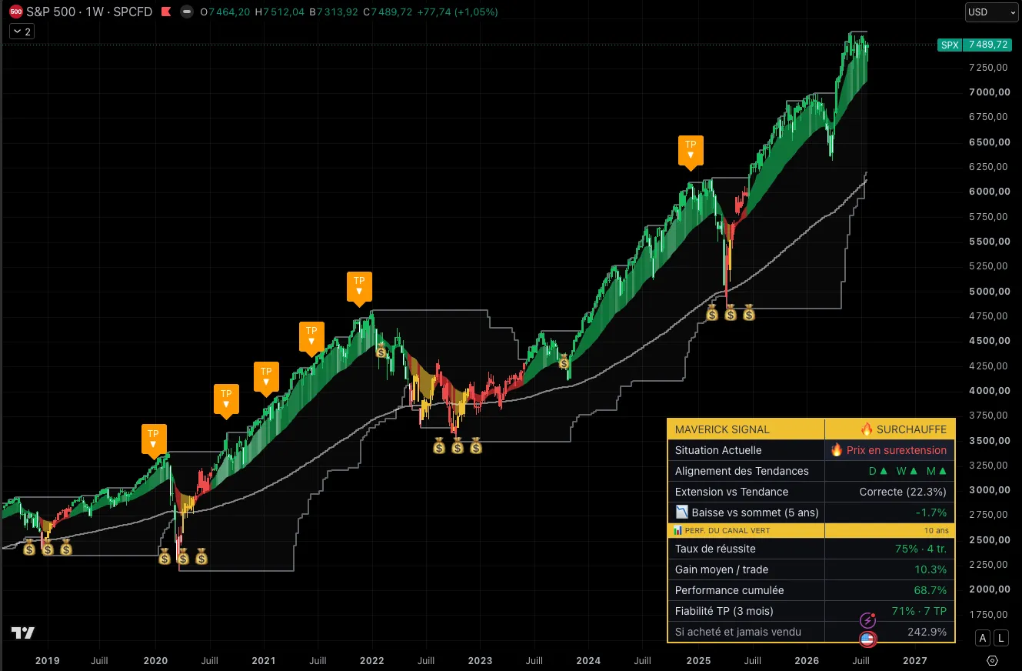Click middle money bag of late-2022 trio
Screen dimensions: 1022x671
(458, 446)
